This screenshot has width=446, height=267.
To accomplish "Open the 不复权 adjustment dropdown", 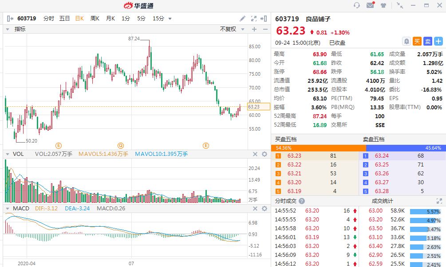I will pos(231,29).
